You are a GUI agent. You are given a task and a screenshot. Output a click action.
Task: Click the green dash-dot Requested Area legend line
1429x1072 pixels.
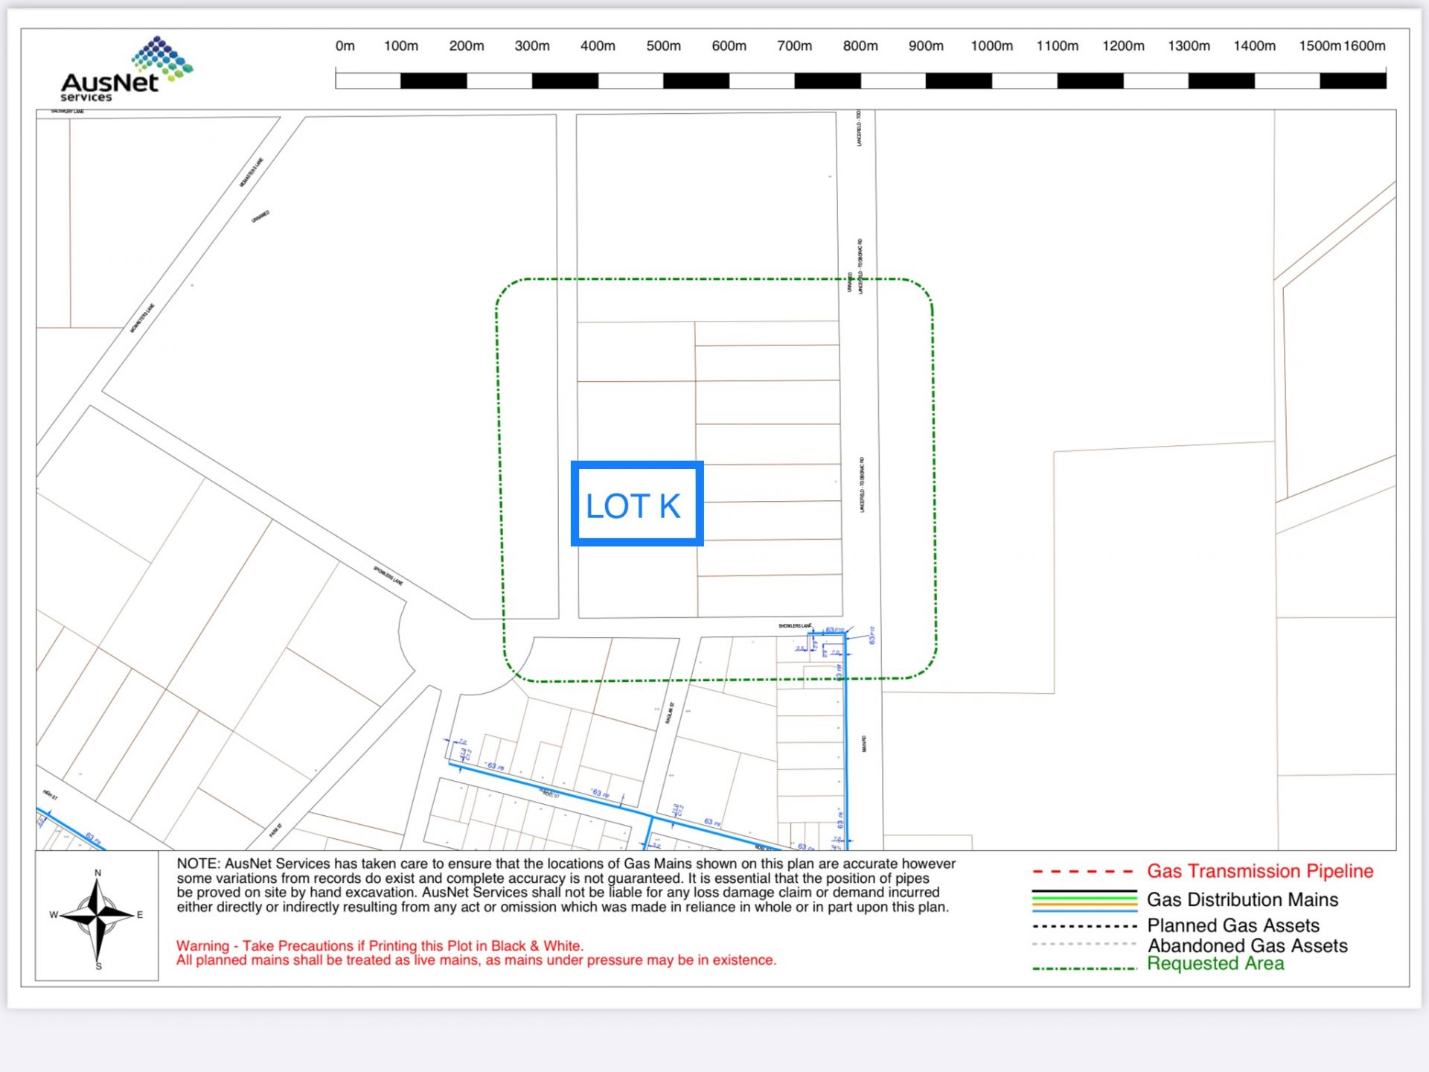tap(1084, 969)
